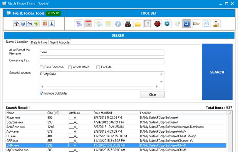Open the Size & Attribute tab
238x152 pixels.
tap(60, 42)
